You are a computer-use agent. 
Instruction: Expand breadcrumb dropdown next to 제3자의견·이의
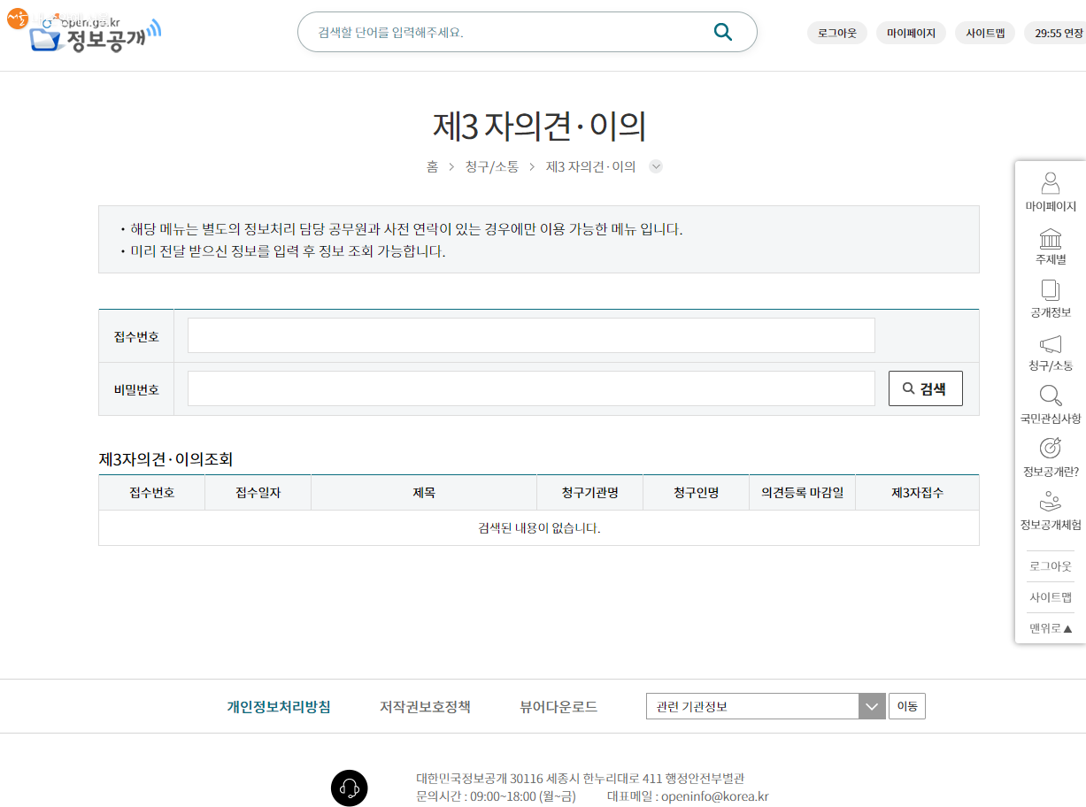(656, 166)
